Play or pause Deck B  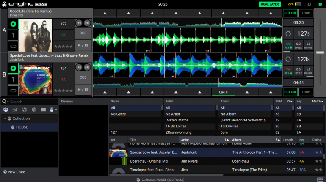click(x=83, y=90)
